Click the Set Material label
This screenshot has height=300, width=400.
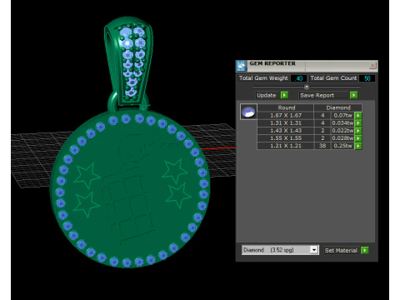pyautogui.click(x=341, y=250)
